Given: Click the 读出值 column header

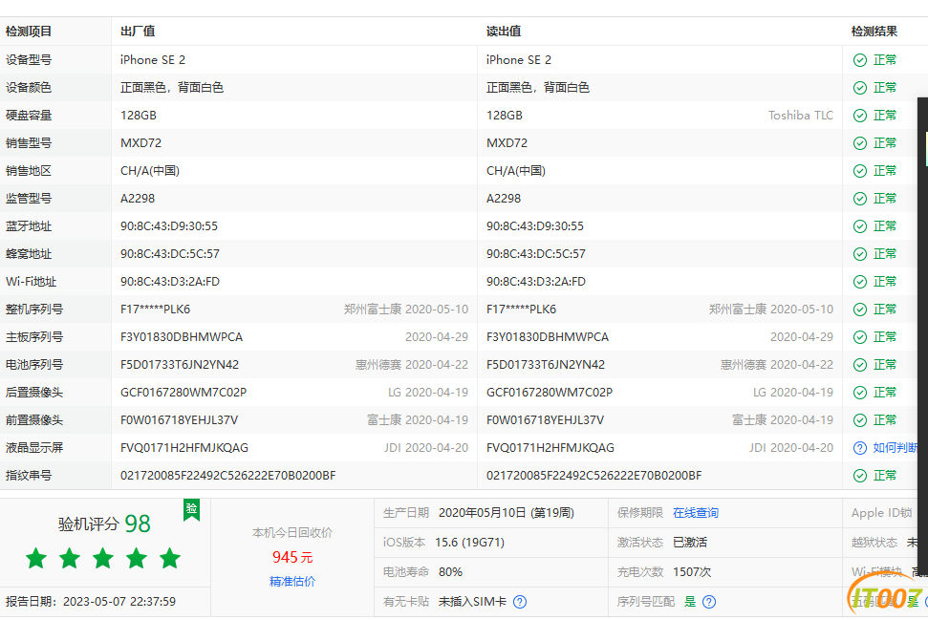Looking at the screenshot, I should tap(504, 32).
